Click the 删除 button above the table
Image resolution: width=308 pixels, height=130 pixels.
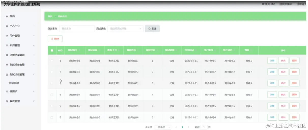[x=55, y=39]
